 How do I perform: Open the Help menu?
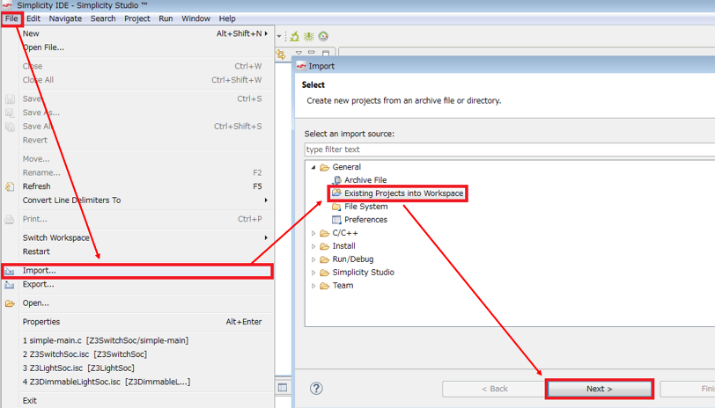(x=227, y=18)
